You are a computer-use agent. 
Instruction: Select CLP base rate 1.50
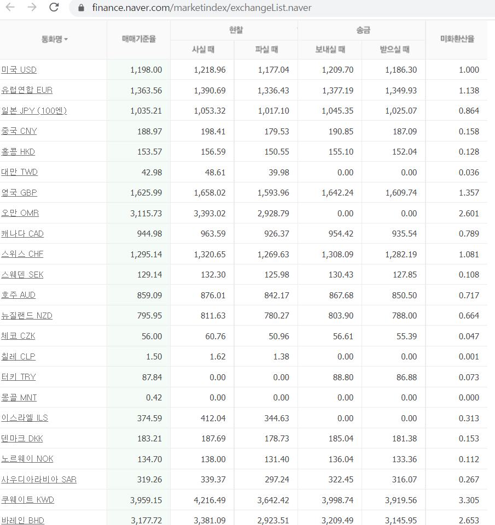click(154, 357)
